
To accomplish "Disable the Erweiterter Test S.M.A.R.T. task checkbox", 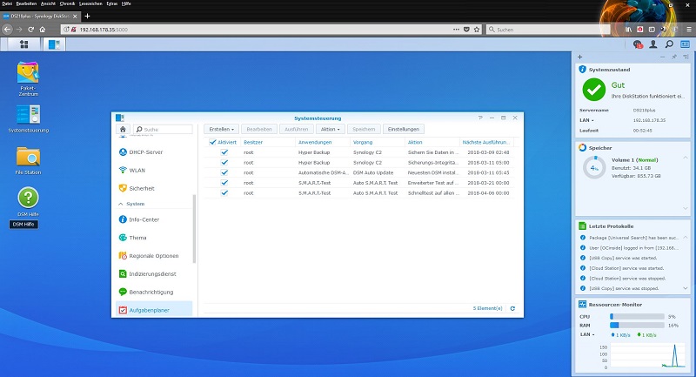I will click(x=224, y=183).
